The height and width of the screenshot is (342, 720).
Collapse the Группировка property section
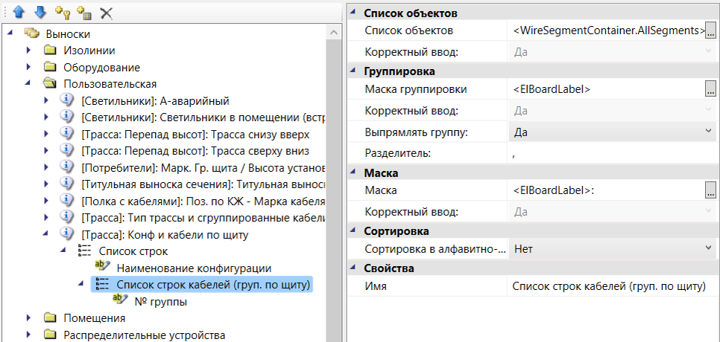pos(353,71)
